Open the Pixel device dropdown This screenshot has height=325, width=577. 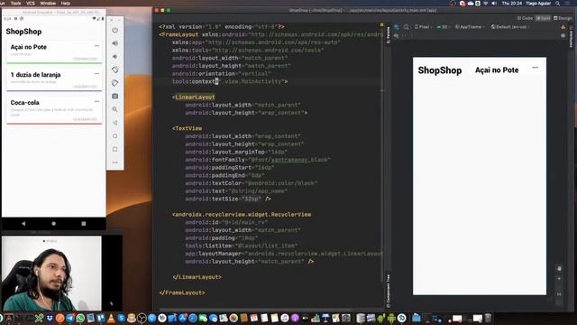tap(423, 27)
